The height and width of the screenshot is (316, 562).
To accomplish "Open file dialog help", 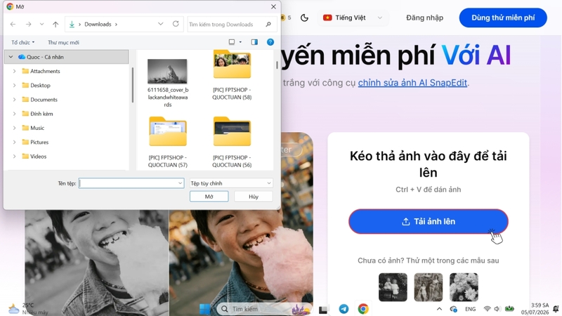I will click(270, 42).
